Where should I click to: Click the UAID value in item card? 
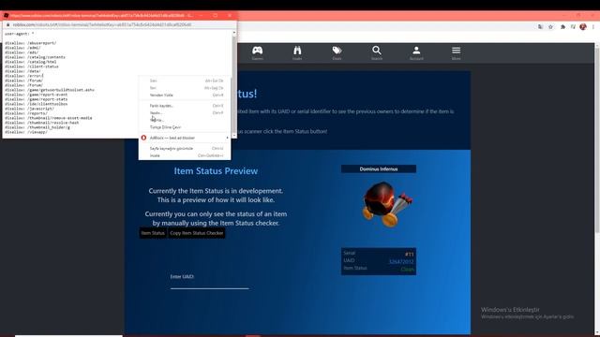[401, 262]
